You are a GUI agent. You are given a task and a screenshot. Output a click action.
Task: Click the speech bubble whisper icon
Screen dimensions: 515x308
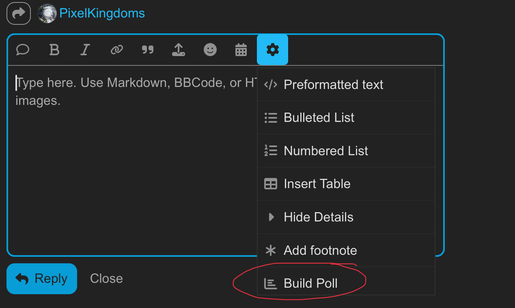click(23, 50)
